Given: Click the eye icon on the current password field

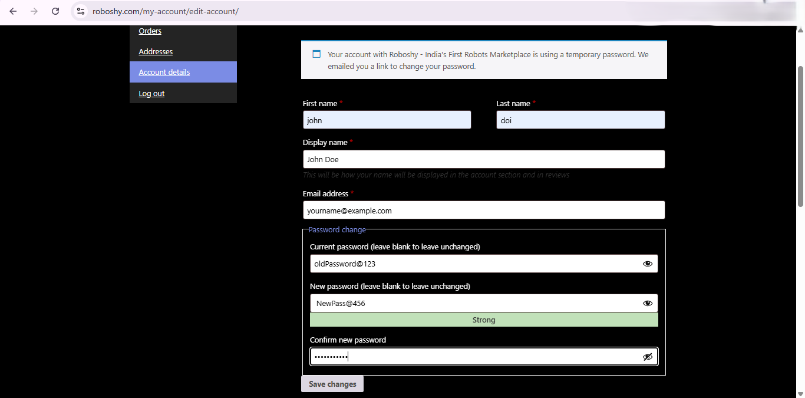Looking at the screenshot, I should (x=648, y=264).
